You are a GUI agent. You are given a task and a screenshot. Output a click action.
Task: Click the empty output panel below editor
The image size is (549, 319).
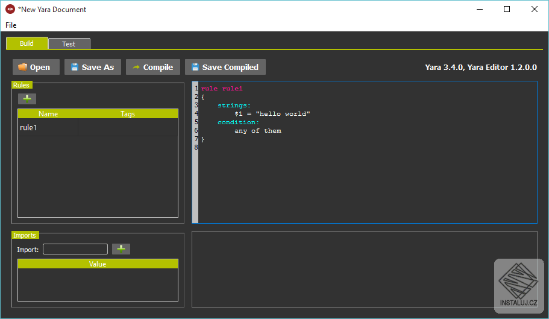click(337, 269)
